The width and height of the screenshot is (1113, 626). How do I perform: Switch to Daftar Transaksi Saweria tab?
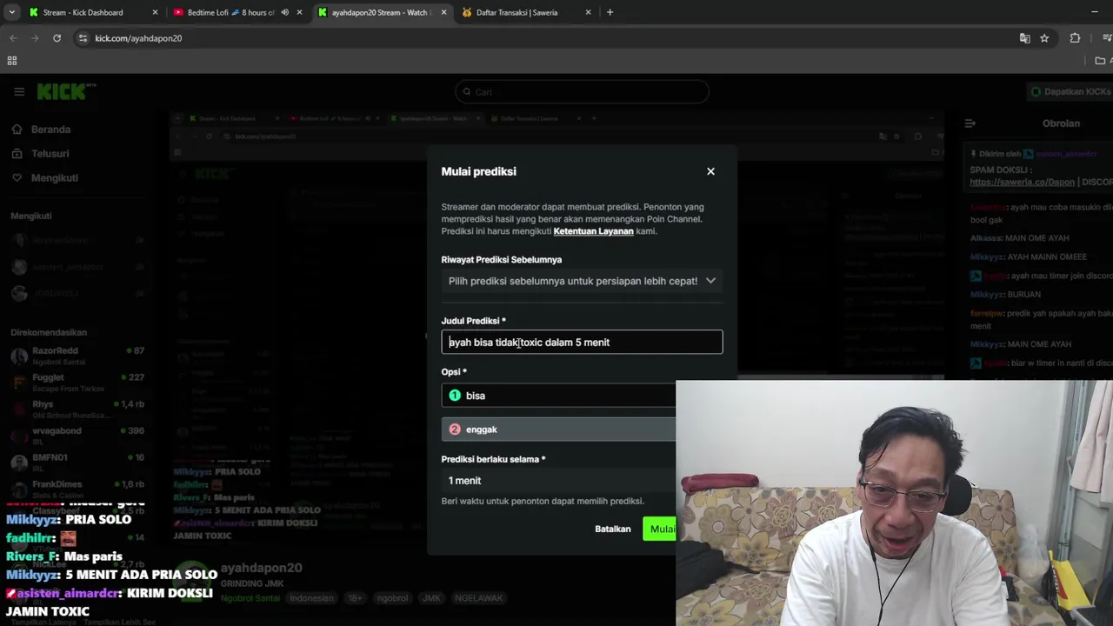[x=517, y=12]
